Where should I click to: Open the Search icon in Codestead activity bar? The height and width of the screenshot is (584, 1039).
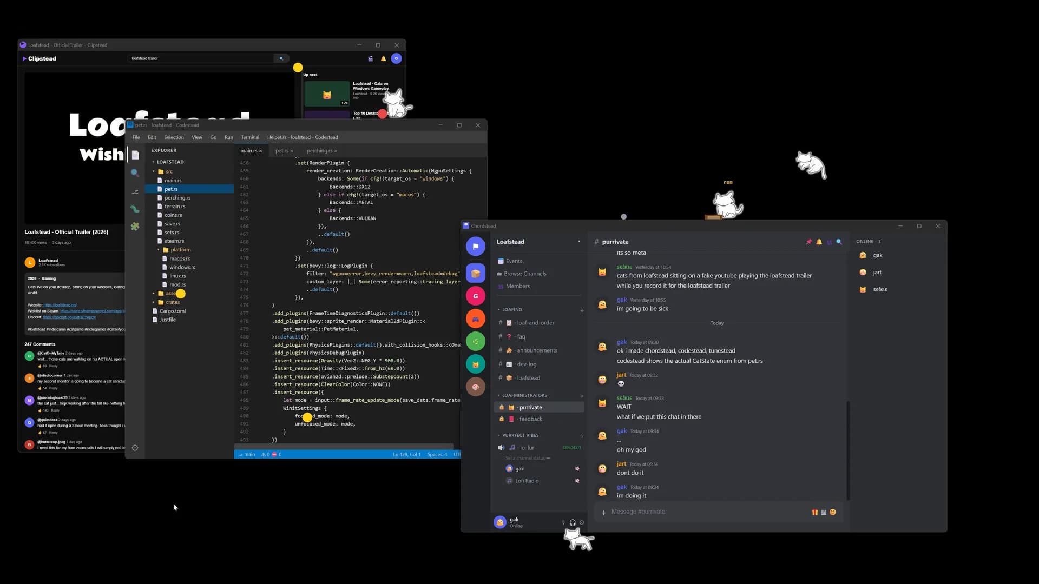(135, 173)
